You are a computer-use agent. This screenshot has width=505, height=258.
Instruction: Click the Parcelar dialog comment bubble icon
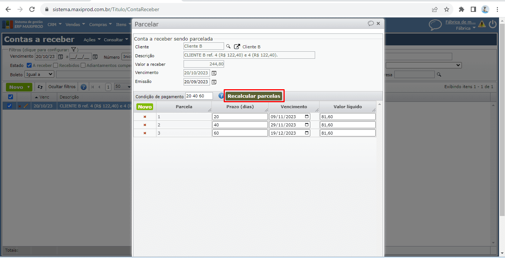point(370,23)
